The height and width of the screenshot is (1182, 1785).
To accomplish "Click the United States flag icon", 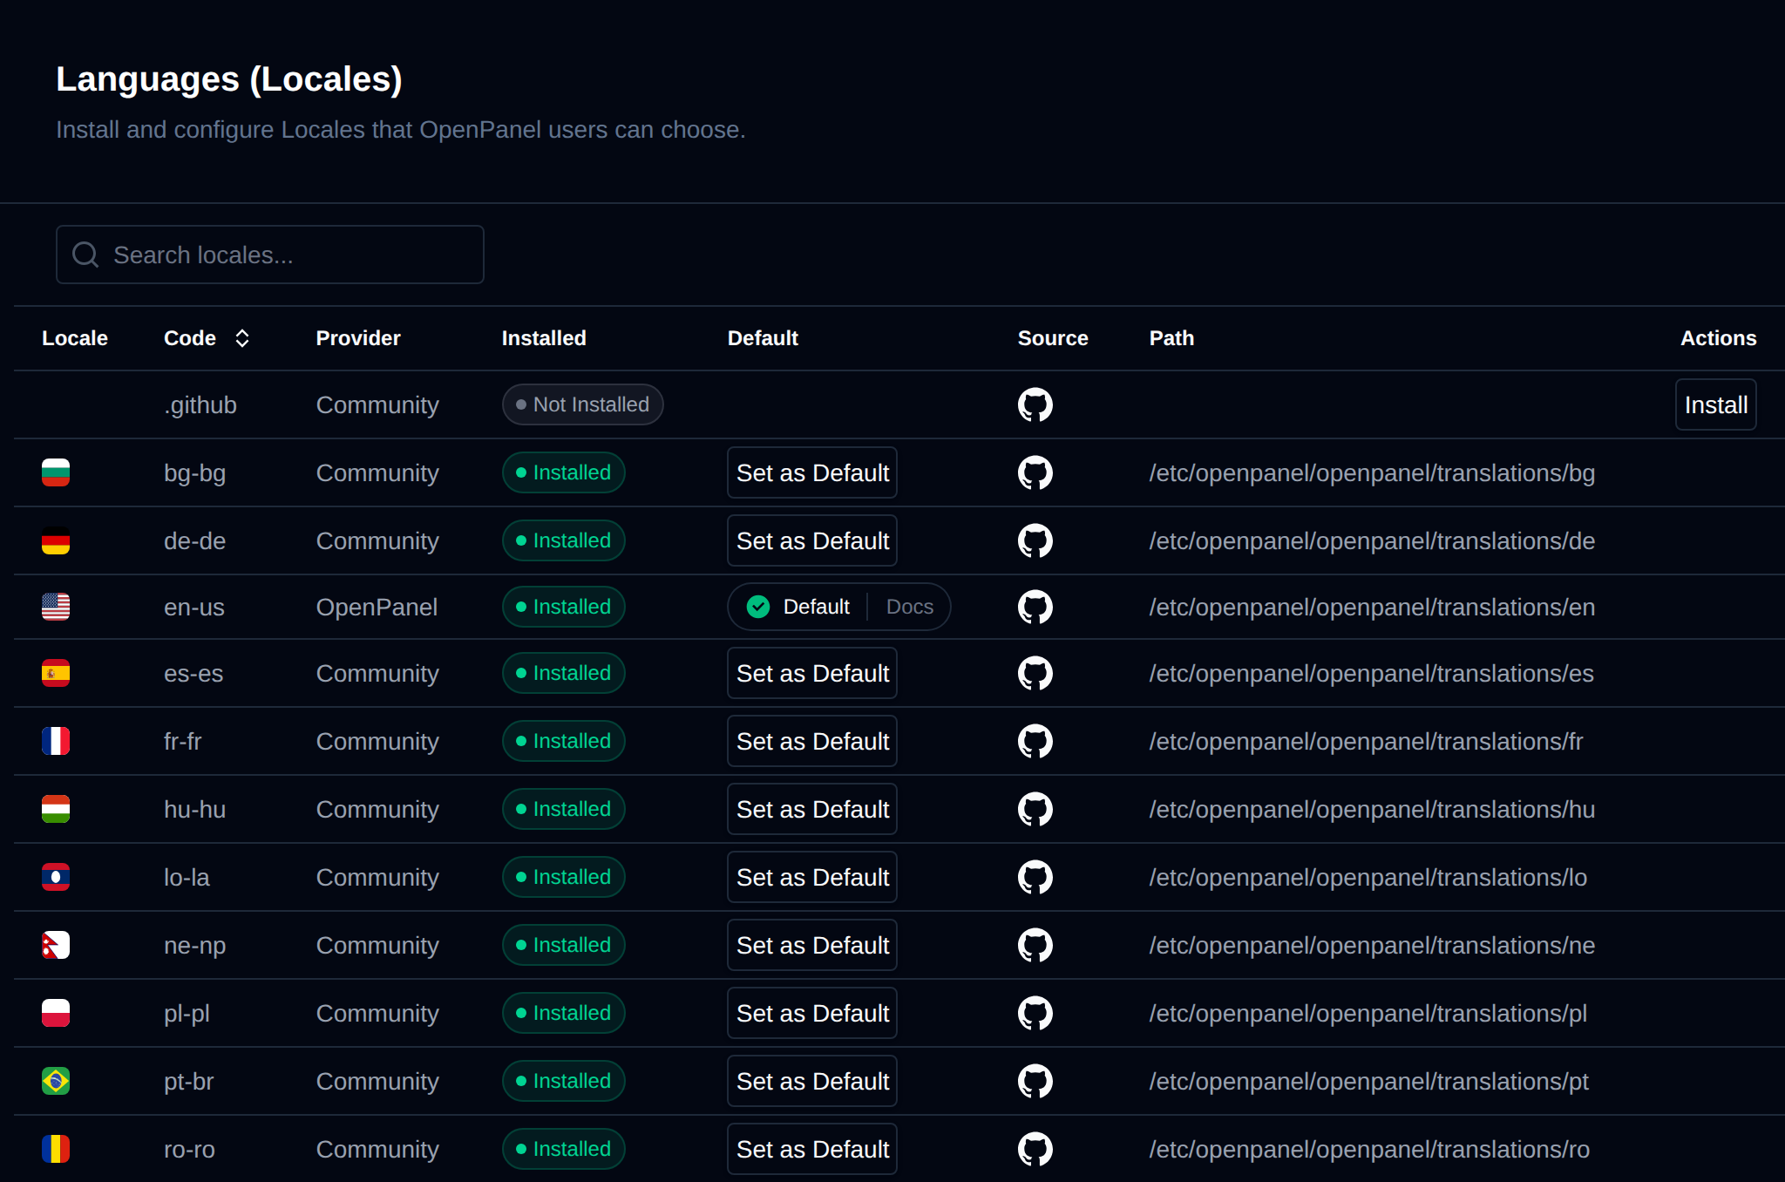I will click(56, 607).
